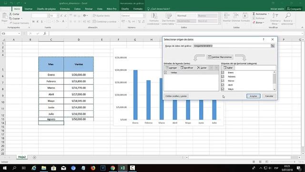
Task: Expand the cell styles gallery arrow
Action: pos(219,23)
